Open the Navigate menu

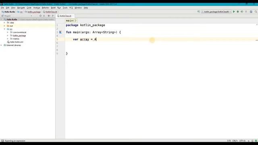point(21,8)
